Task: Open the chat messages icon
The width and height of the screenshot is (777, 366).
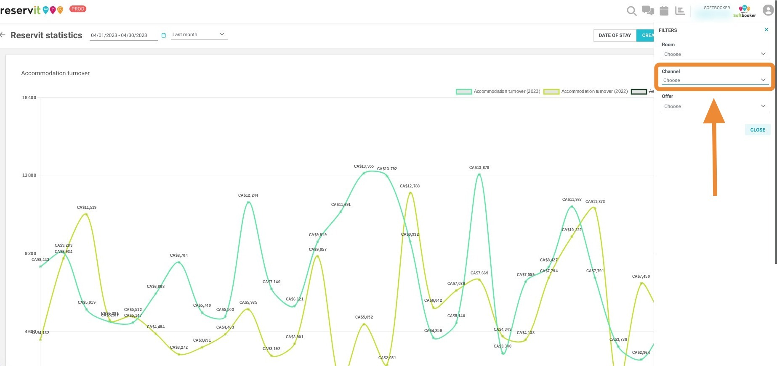Action: (x=648, y=11)
